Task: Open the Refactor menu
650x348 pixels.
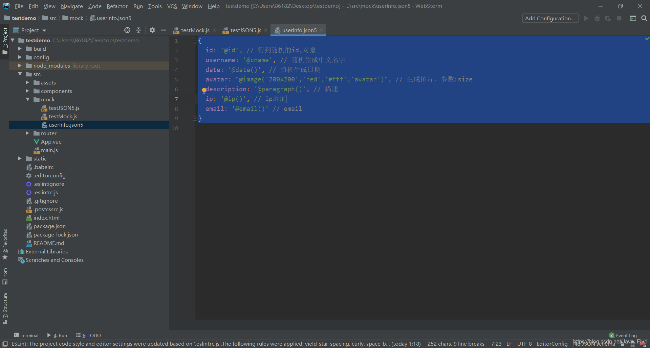Action: tap(117, 6)
